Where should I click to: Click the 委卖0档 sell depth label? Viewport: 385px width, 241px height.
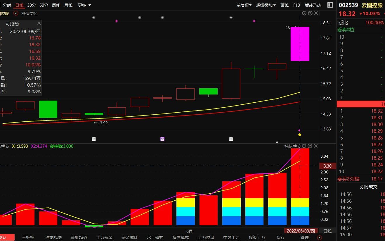tap(346, 30)
